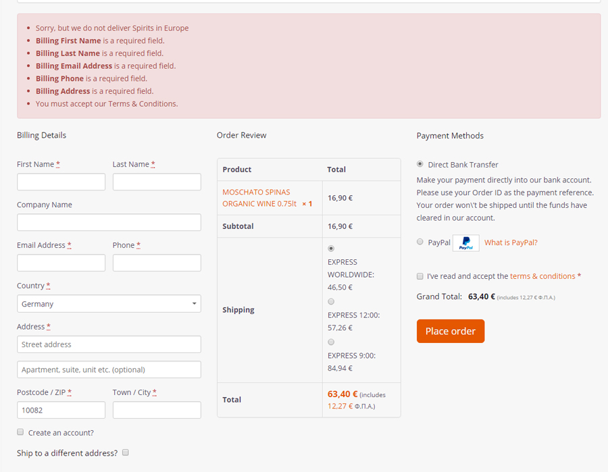Image resolution: width=608 pixels, height=472 pixels.
Task: Choose PayPal as payment method
Action: point(420,242)
